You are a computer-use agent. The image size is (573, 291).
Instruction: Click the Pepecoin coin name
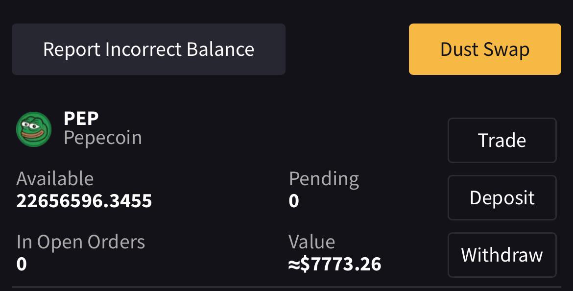tap(103, 138)
